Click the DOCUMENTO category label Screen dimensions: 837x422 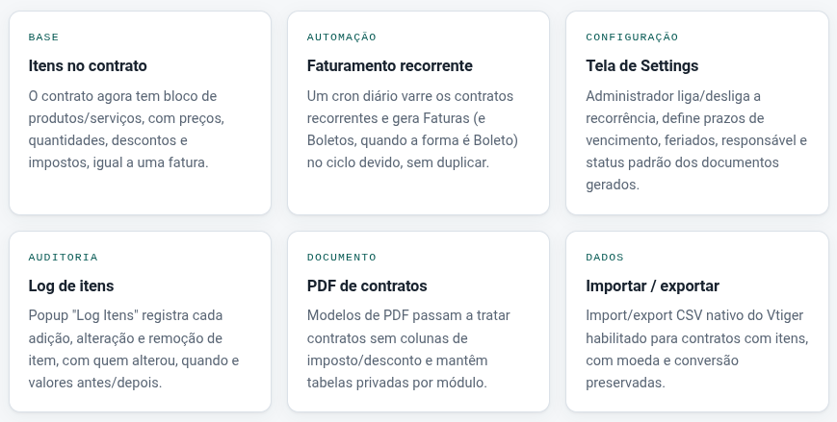click(342, 257)
